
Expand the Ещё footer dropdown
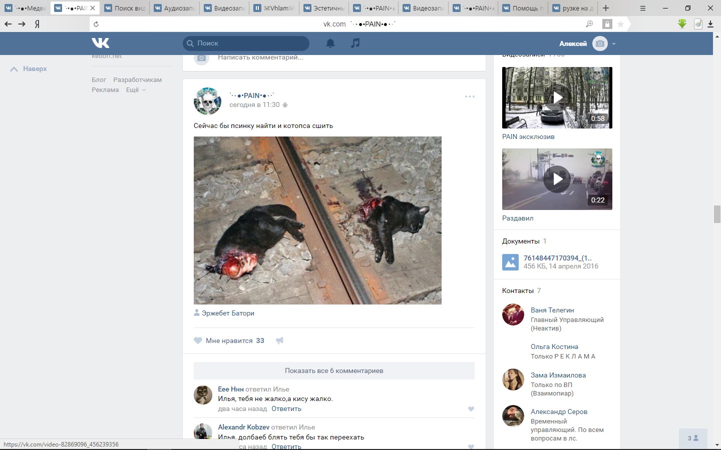pos(135,90)
